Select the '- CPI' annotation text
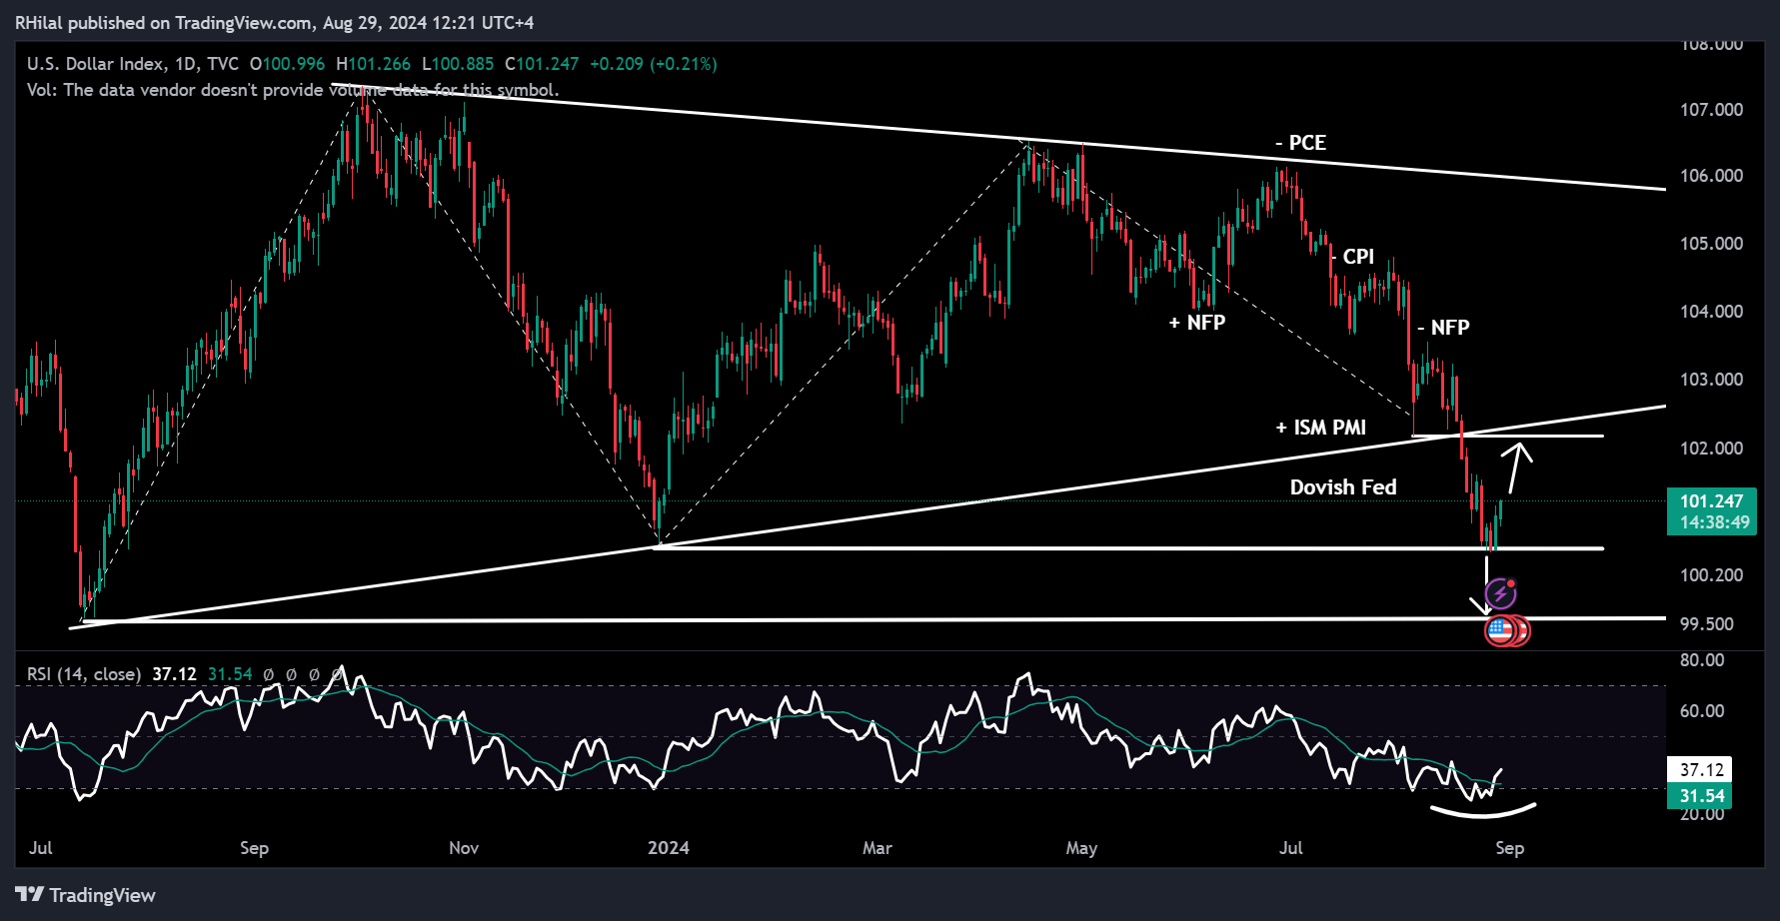Screen dimensions: 1780x921 point(1352,257)
